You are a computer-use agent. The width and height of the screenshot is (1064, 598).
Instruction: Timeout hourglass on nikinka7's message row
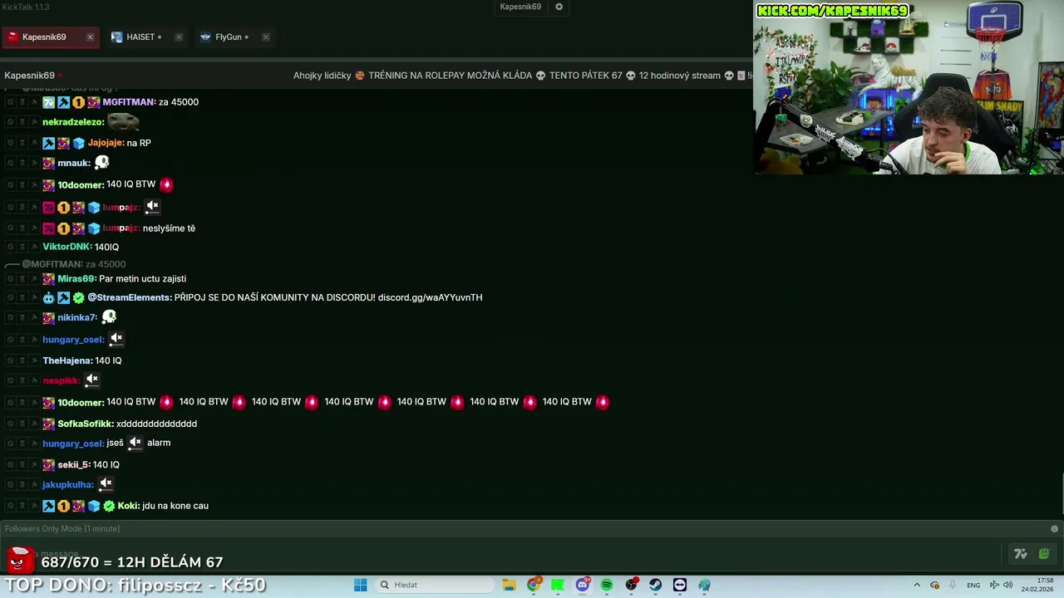[22, 318]
